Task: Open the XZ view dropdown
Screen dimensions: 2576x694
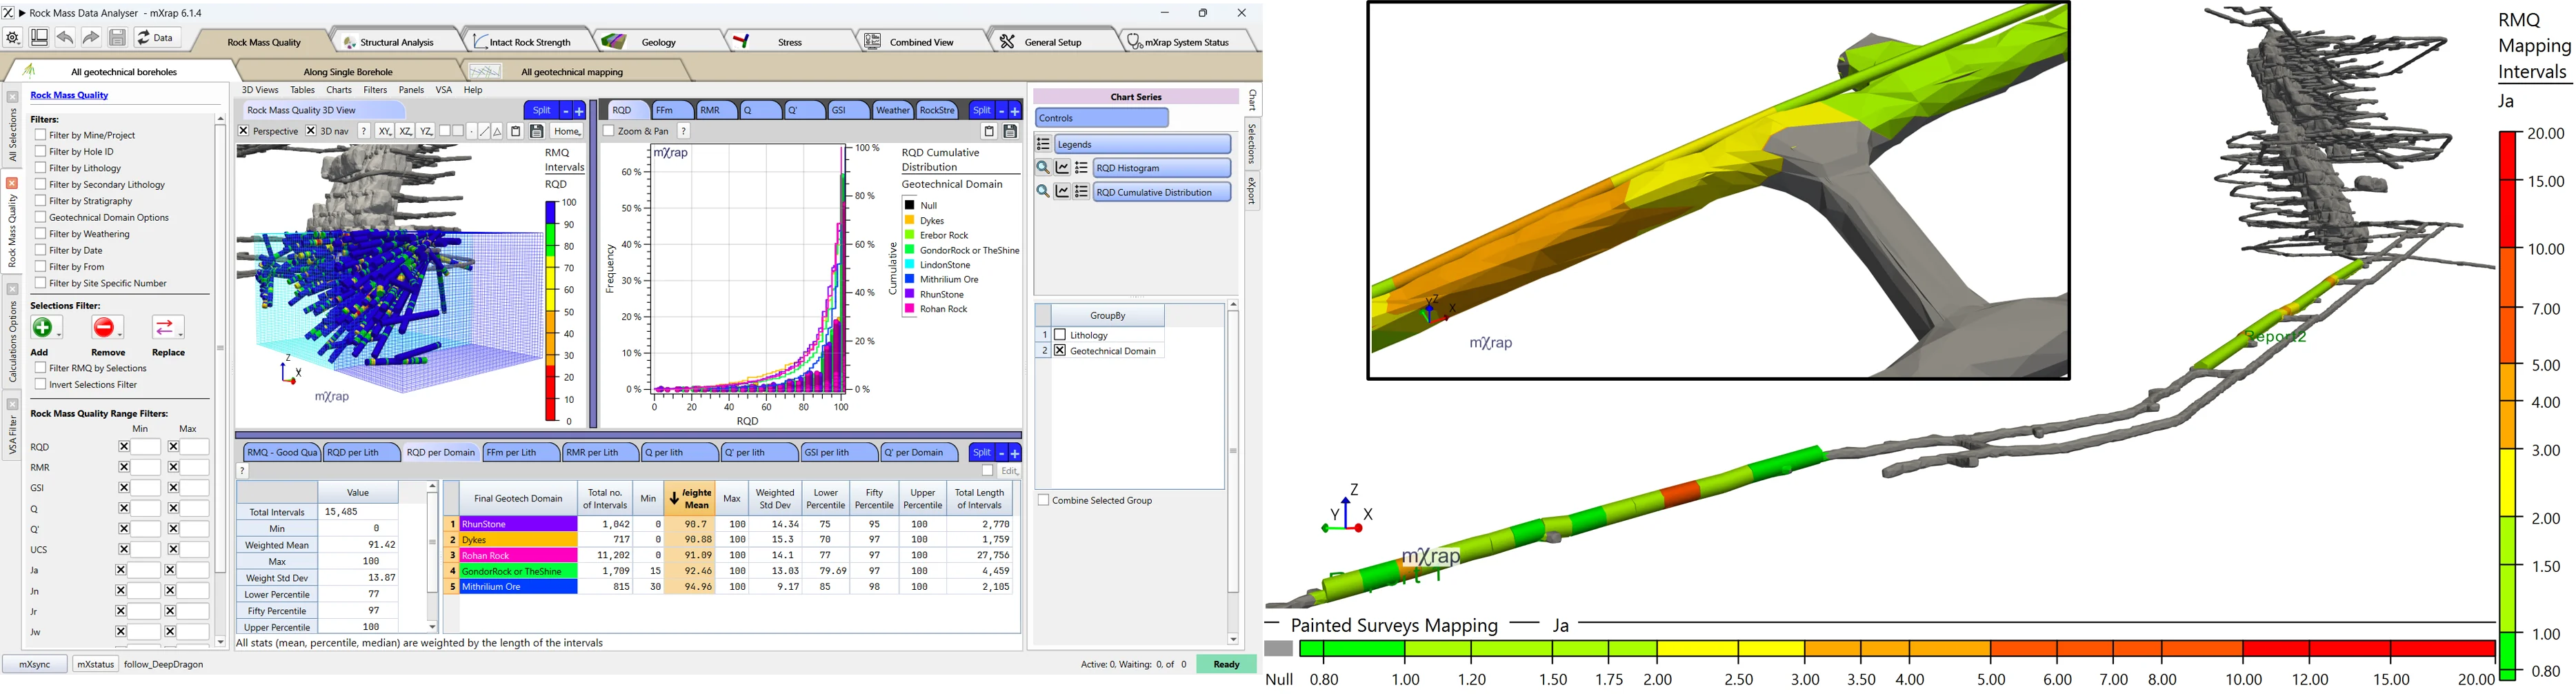Action: [406, 131]
